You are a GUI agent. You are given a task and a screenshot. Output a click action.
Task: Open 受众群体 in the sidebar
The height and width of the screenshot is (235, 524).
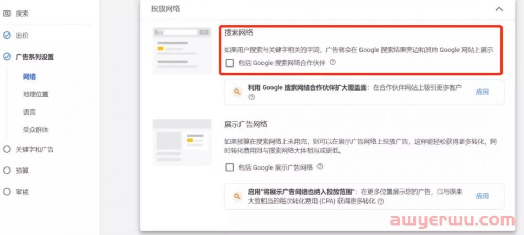coord(36,130)
